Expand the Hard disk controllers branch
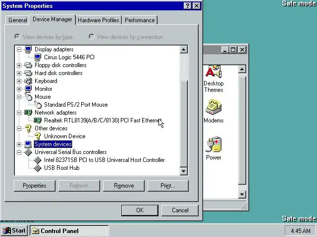This screenshot has height=237, width=317. (x=19, y=73)
